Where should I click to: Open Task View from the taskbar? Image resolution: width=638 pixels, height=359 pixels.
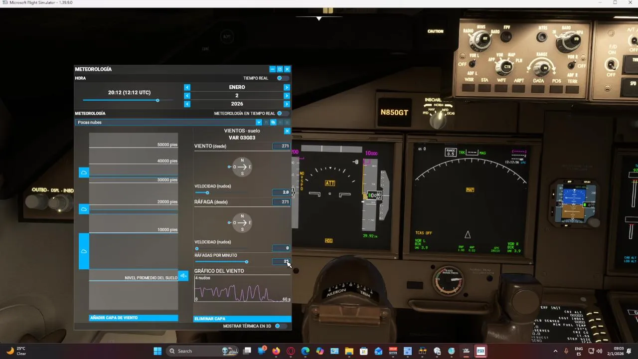[247, 351]
